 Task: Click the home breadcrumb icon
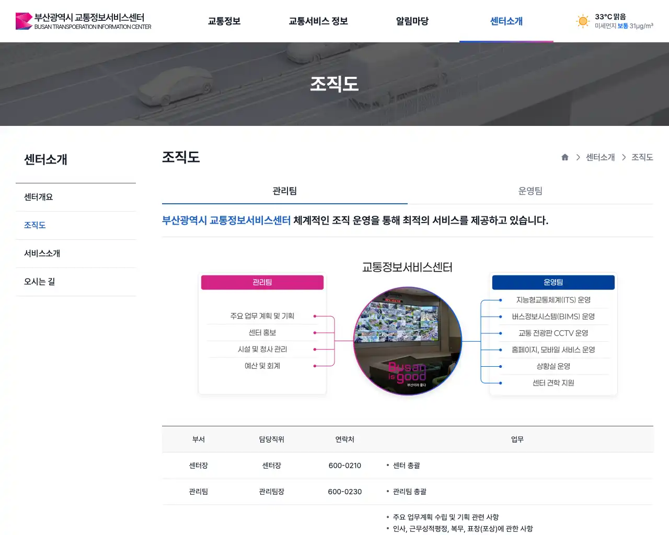(x=565, y=157)
